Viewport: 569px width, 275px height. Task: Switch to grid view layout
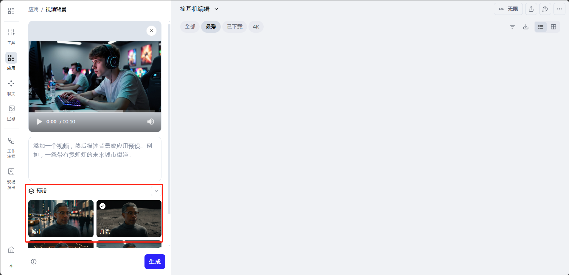tap(554, 27)
